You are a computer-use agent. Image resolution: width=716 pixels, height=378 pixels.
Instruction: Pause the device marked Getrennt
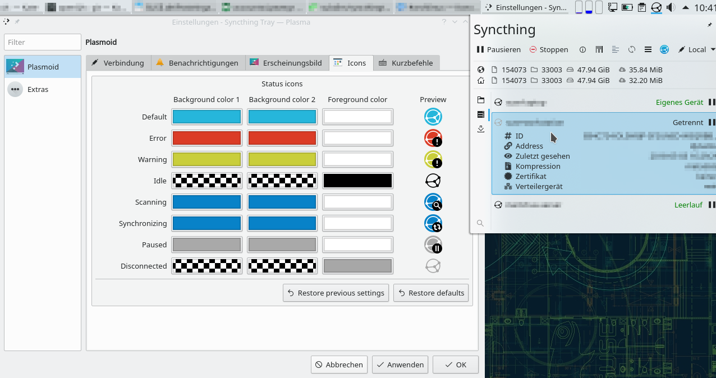tap(712, 122)
